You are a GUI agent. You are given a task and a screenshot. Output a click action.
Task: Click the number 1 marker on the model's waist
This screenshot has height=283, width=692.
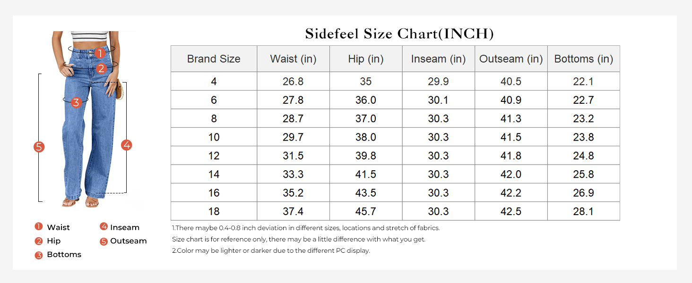coord(99,53)
